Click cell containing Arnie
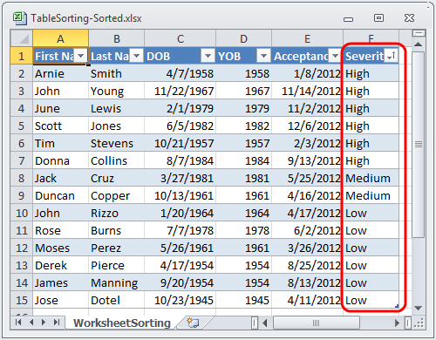Screen dimensions: 436x340 point(60,73)
